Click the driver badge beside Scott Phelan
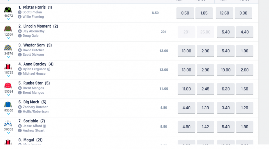The height and width of the screenshot is (149, 269). 20,12
